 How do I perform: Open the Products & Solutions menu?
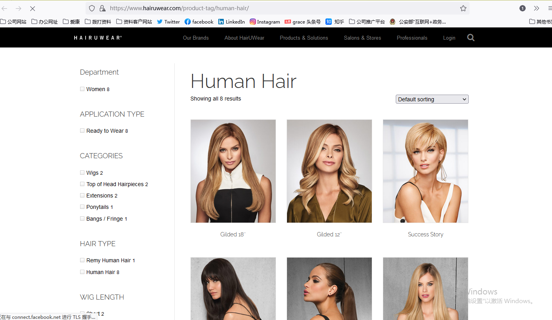pos(303,38)
